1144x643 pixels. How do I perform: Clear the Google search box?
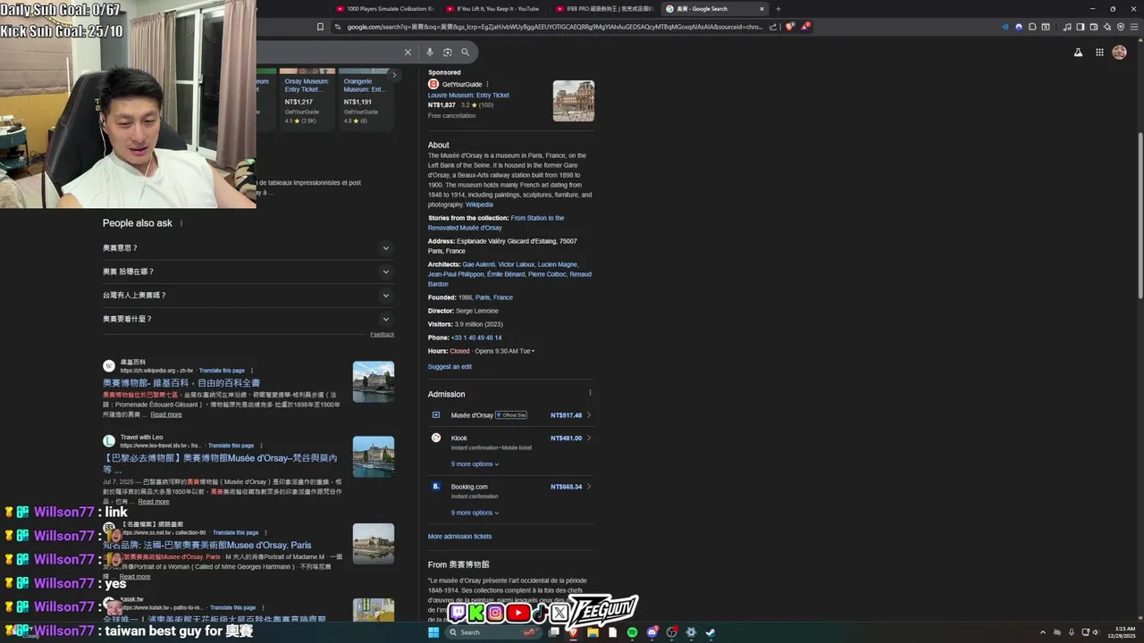click(408, 53)
